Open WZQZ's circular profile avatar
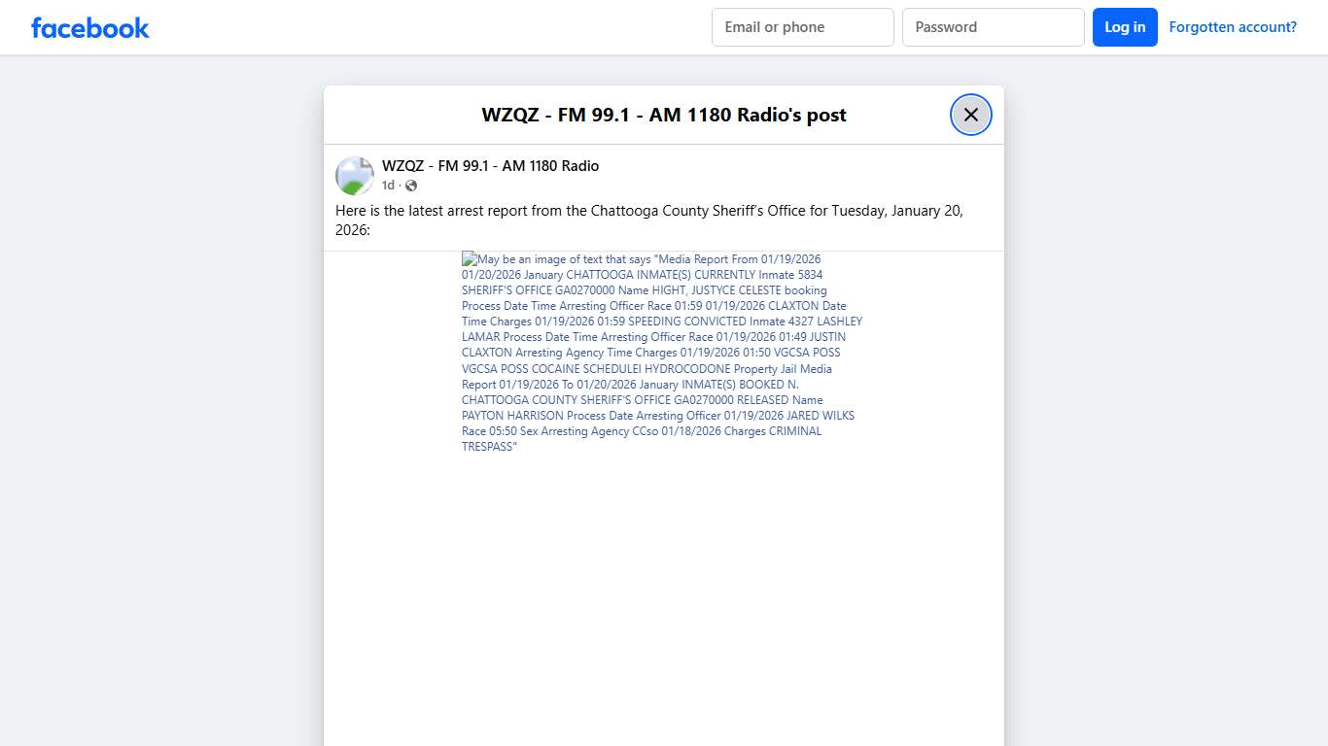The height and width of the screenshot is (746, 1328). point(354,175)
